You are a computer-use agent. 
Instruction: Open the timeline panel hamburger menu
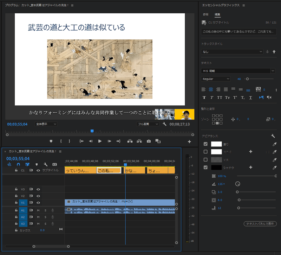click(60, 151)
